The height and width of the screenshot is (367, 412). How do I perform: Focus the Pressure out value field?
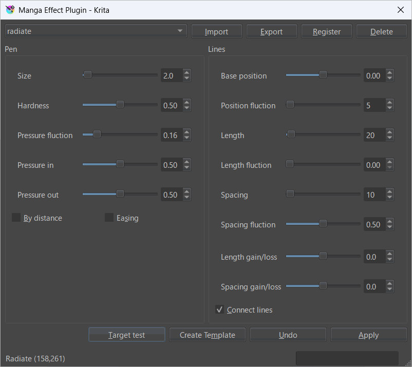pos(172,195)
